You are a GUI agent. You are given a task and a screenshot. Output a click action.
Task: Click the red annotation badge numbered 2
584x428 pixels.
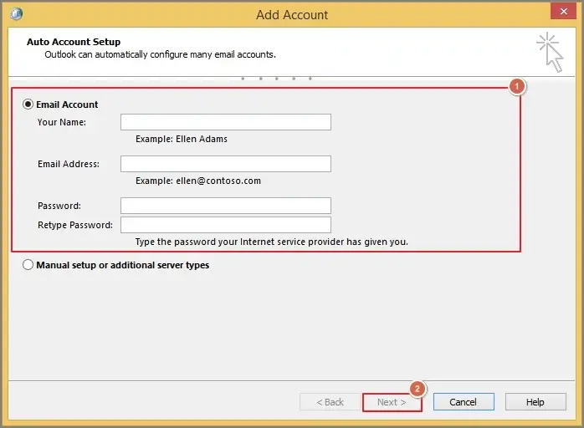point(417,389)
